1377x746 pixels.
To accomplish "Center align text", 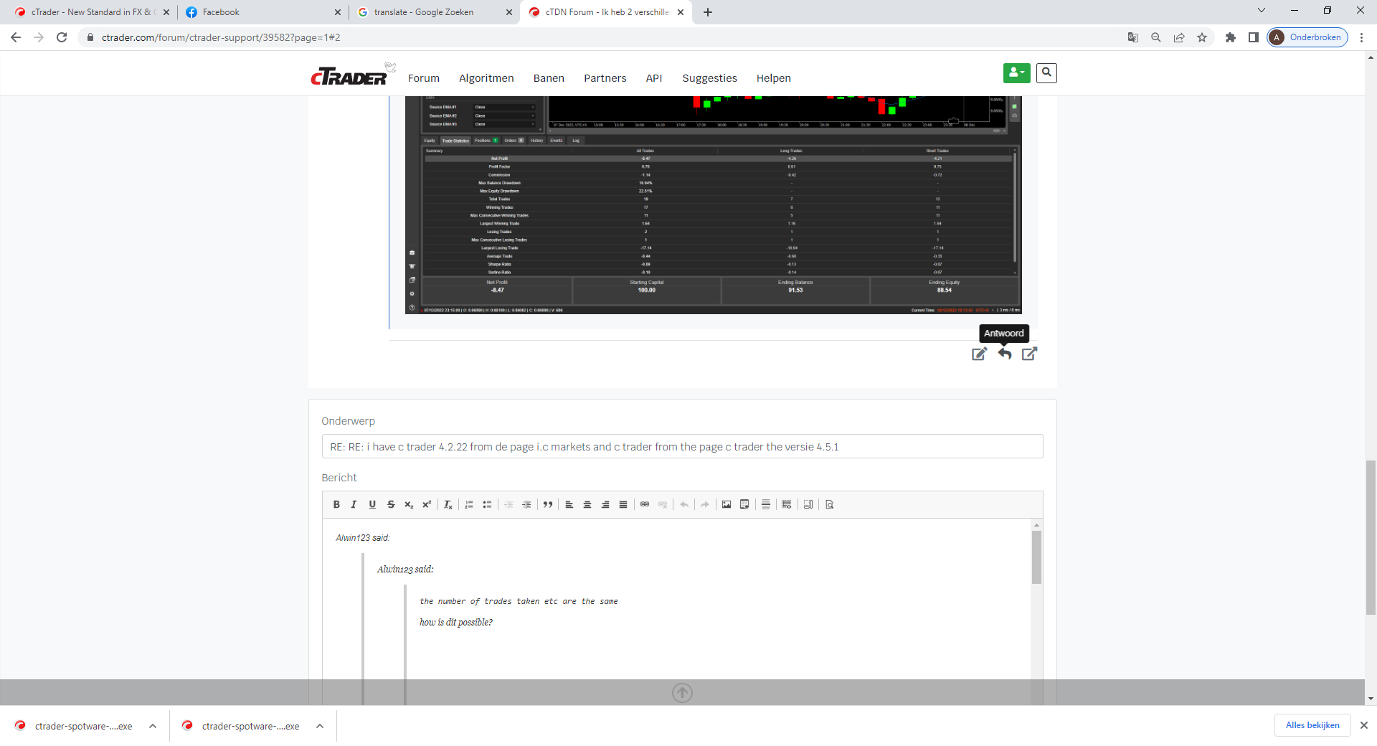I will click(587, 504).
